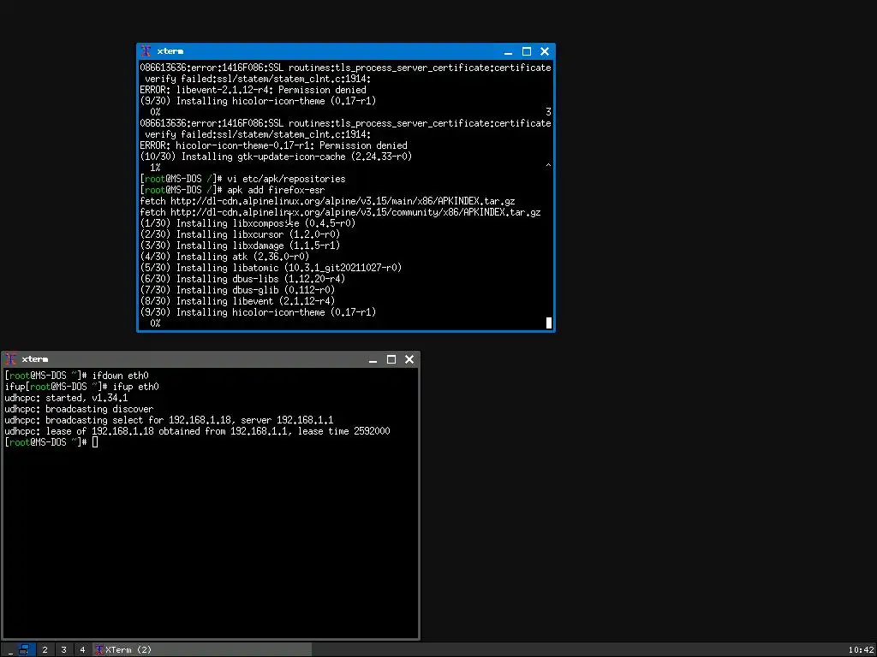The image size is (877, 657).
Task: Click the 'apk add firefox-esr' command line
Action: click(x=233, y=190)
